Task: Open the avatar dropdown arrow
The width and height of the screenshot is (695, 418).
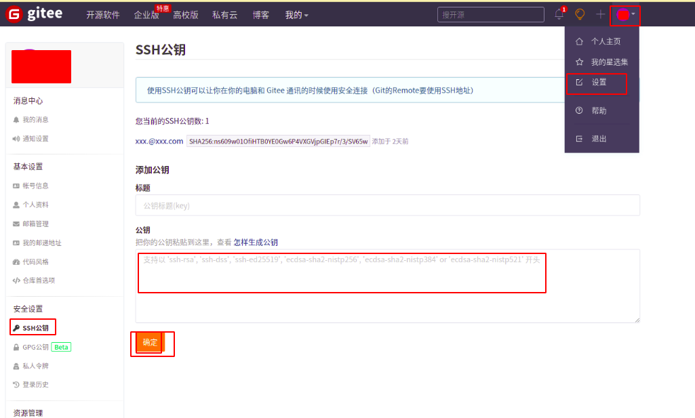Action: coord(634,14)
